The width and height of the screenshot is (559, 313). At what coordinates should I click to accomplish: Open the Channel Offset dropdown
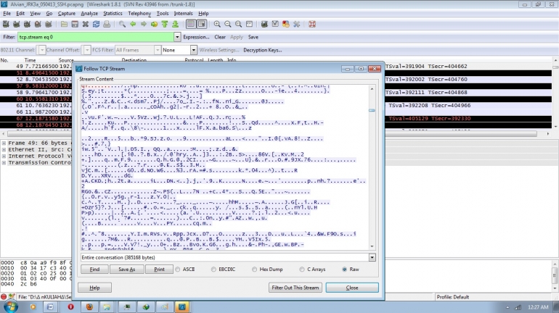[87, 50]
